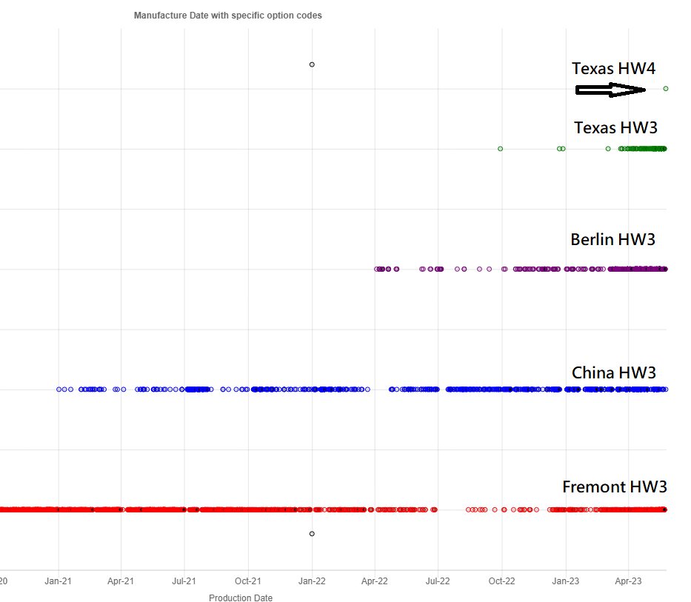
Task: Click the black outlier point below the Fremont row
Action: 312,533
